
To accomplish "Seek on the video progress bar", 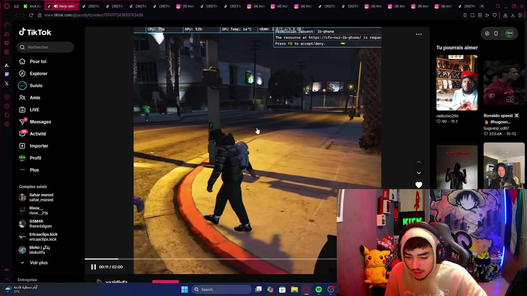I will click(x=211, y=259).
